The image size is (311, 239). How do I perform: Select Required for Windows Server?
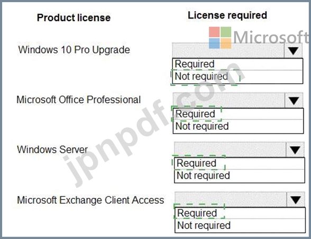point(240,164)
